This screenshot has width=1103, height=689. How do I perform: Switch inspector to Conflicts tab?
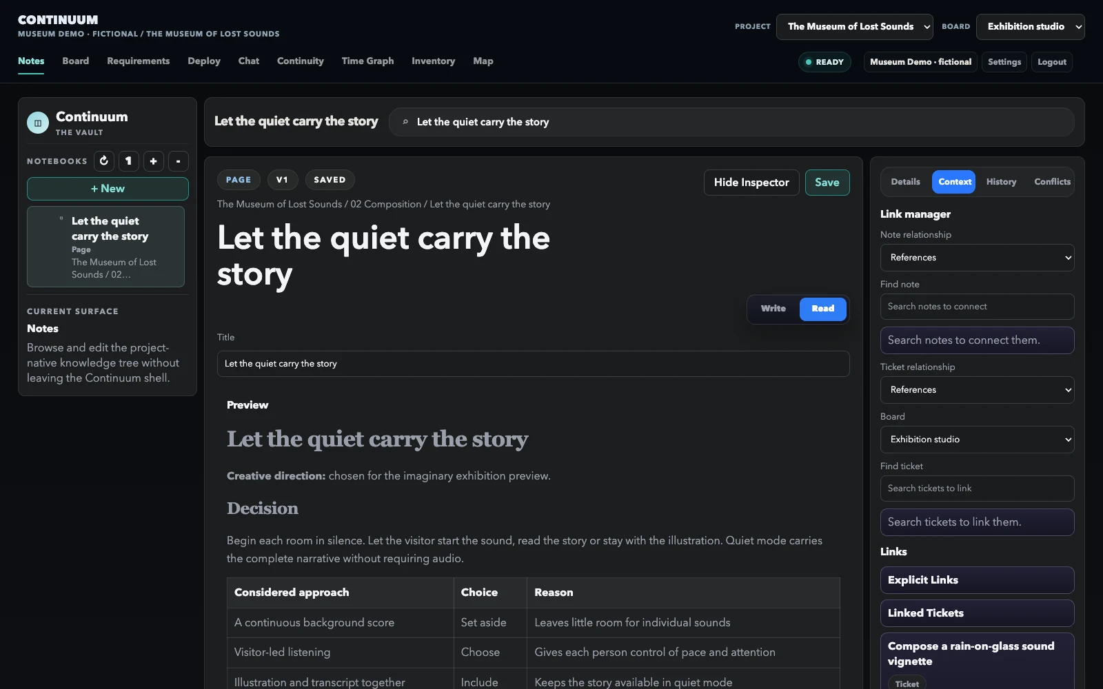coord(1052,182)
